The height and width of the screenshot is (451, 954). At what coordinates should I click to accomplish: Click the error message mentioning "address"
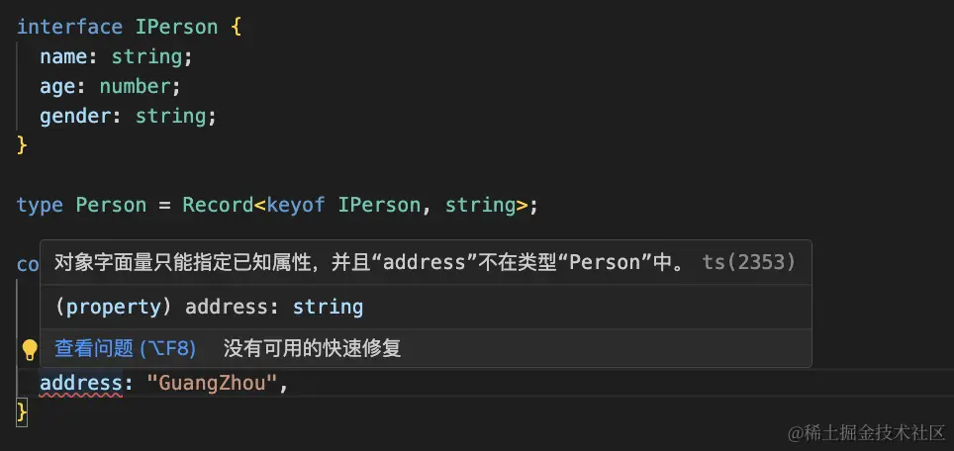(x=370, y=262)
